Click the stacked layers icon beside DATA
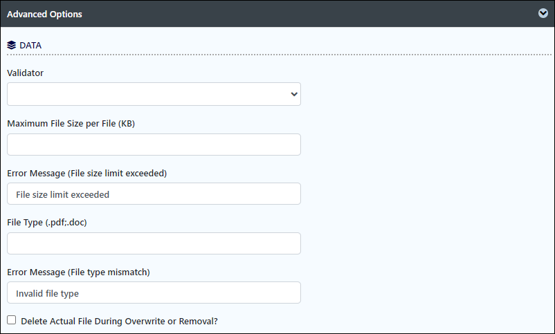 tap(11, 45)
